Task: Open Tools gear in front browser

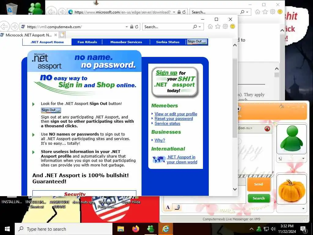Action: point(225,26)
